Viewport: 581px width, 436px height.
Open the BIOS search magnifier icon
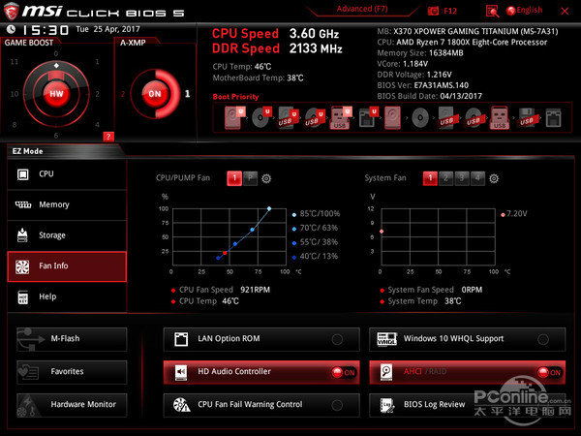coord(492,11)
